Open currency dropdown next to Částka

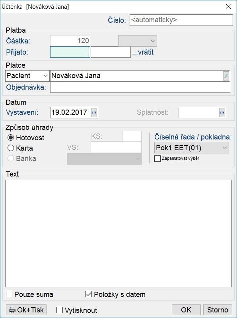click(138, 41)
